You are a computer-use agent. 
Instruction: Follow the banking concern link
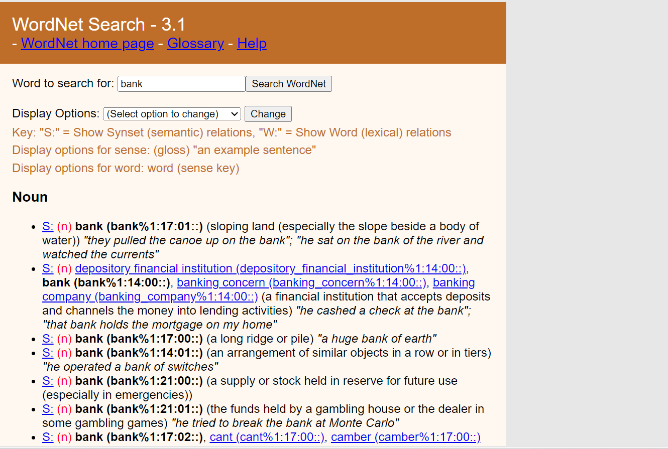[x=301, y=282]
